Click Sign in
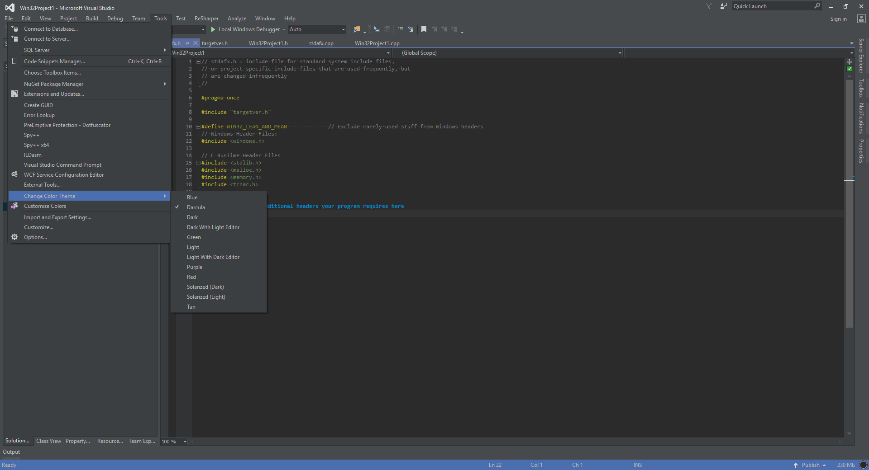The width and height of the screenshot is (869, 470). tap(838, 19)
